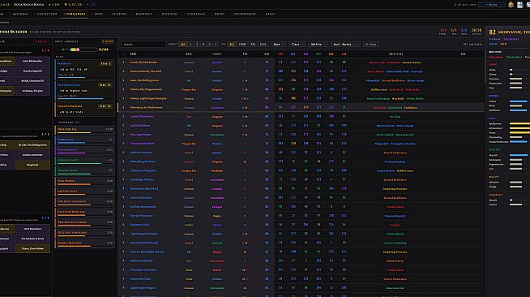
Task: Select the Undying Alliance synergy row
Action: tap(84, 202)
